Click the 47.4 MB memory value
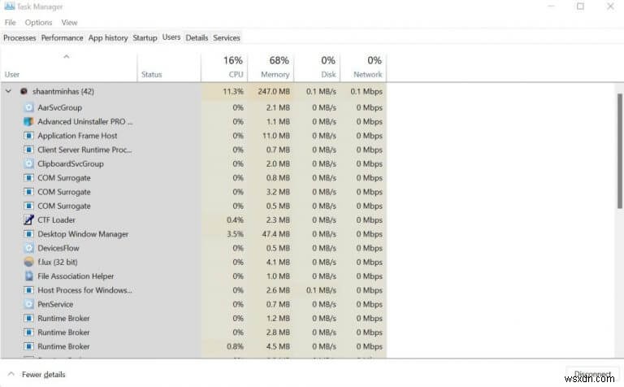 click(x=275, y=234)
